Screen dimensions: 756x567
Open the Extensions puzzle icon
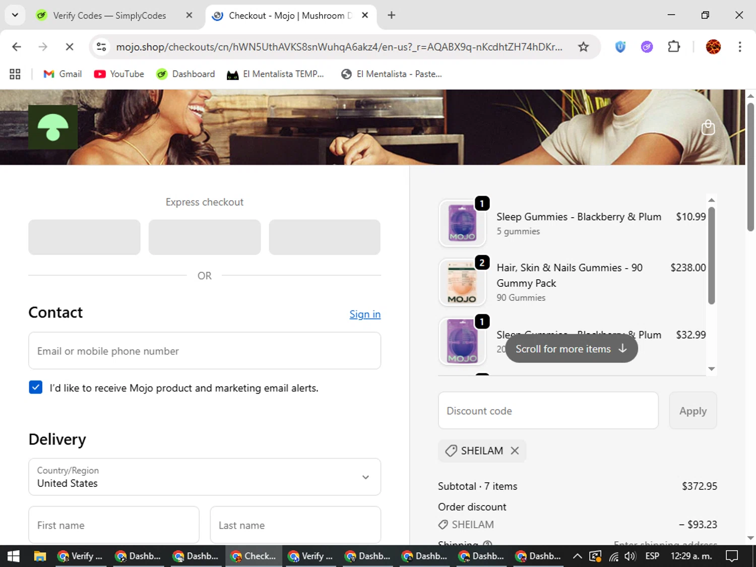point(674,47)
